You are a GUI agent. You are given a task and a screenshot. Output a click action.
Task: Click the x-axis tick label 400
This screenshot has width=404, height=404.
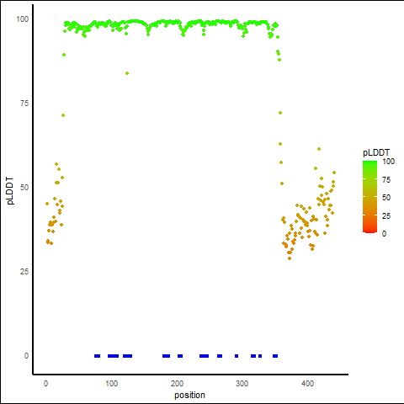point(307,384)
